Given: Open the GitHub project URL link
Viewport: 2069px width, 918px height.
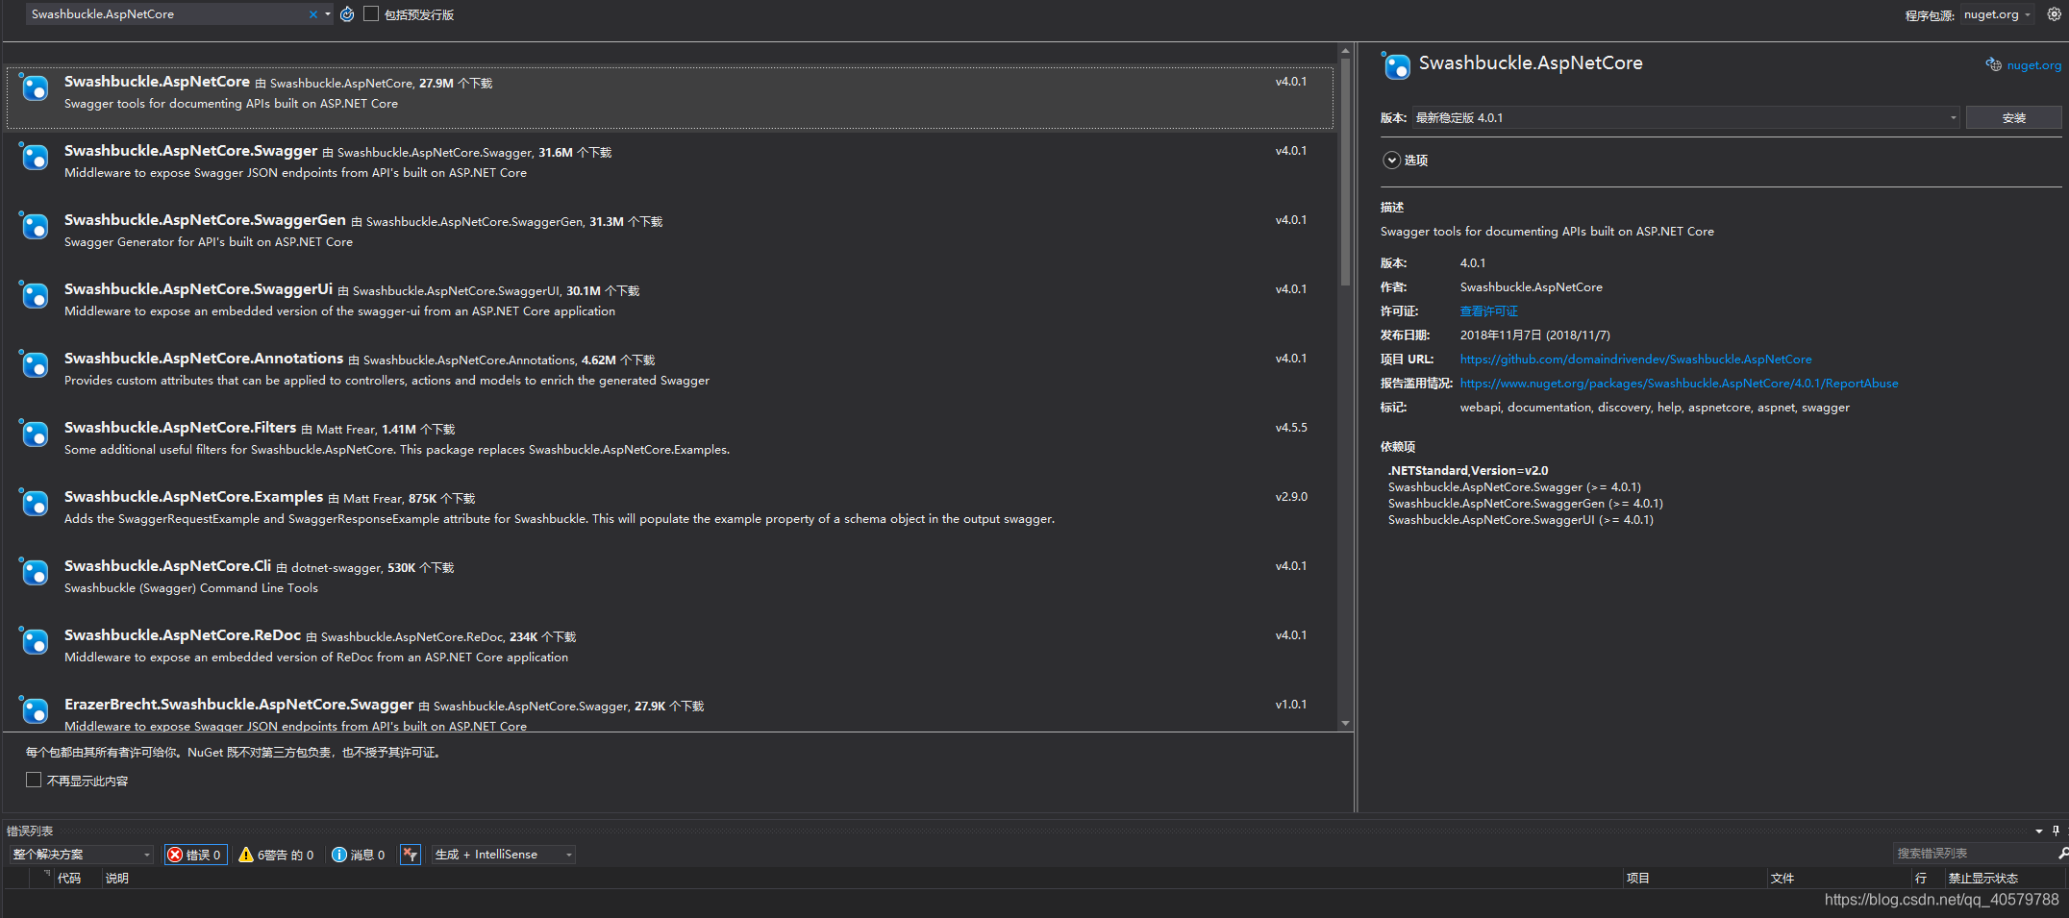Looking at the screenshot, I should [x=1635, y=360].
